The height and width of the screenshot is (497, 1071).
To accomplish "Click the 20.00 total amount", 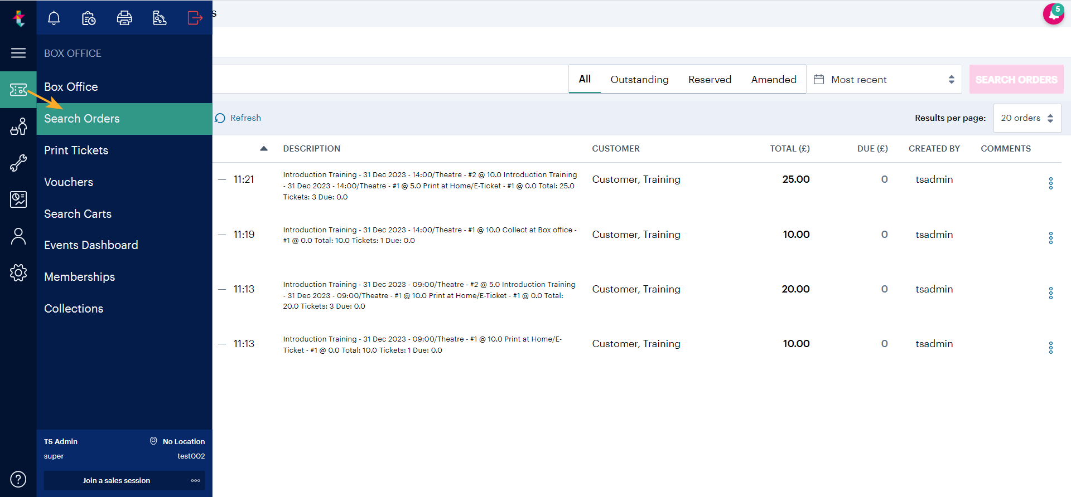I will 795,289.
